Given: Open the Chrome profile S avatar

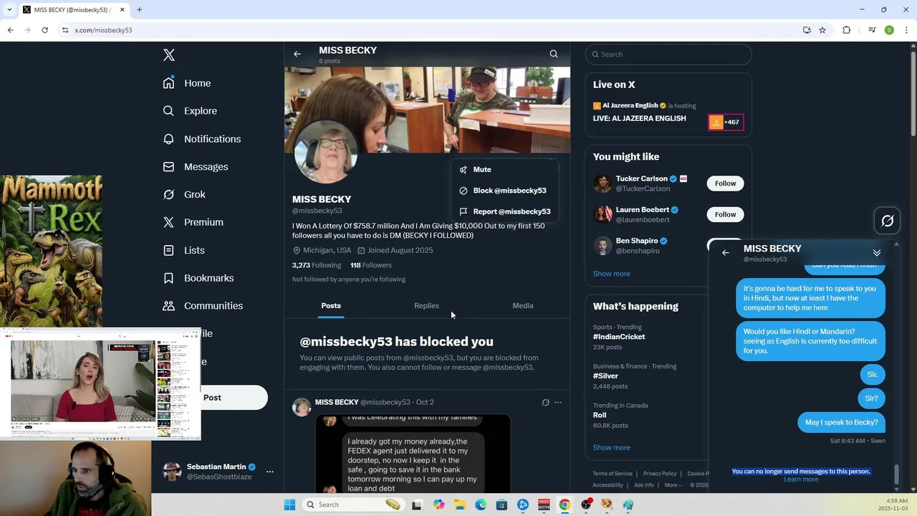Looking at the screenshot, I should tap(889, 30).
